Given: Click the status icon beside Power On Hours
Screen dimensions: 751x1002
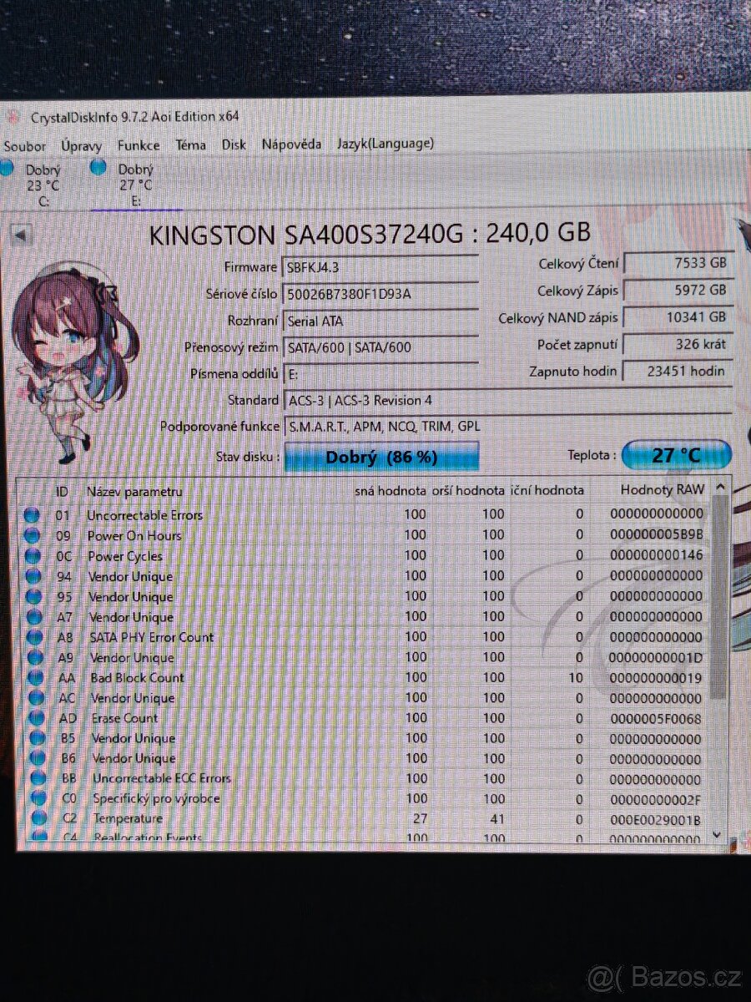Looking at the screenshot, I should (33, 535).
